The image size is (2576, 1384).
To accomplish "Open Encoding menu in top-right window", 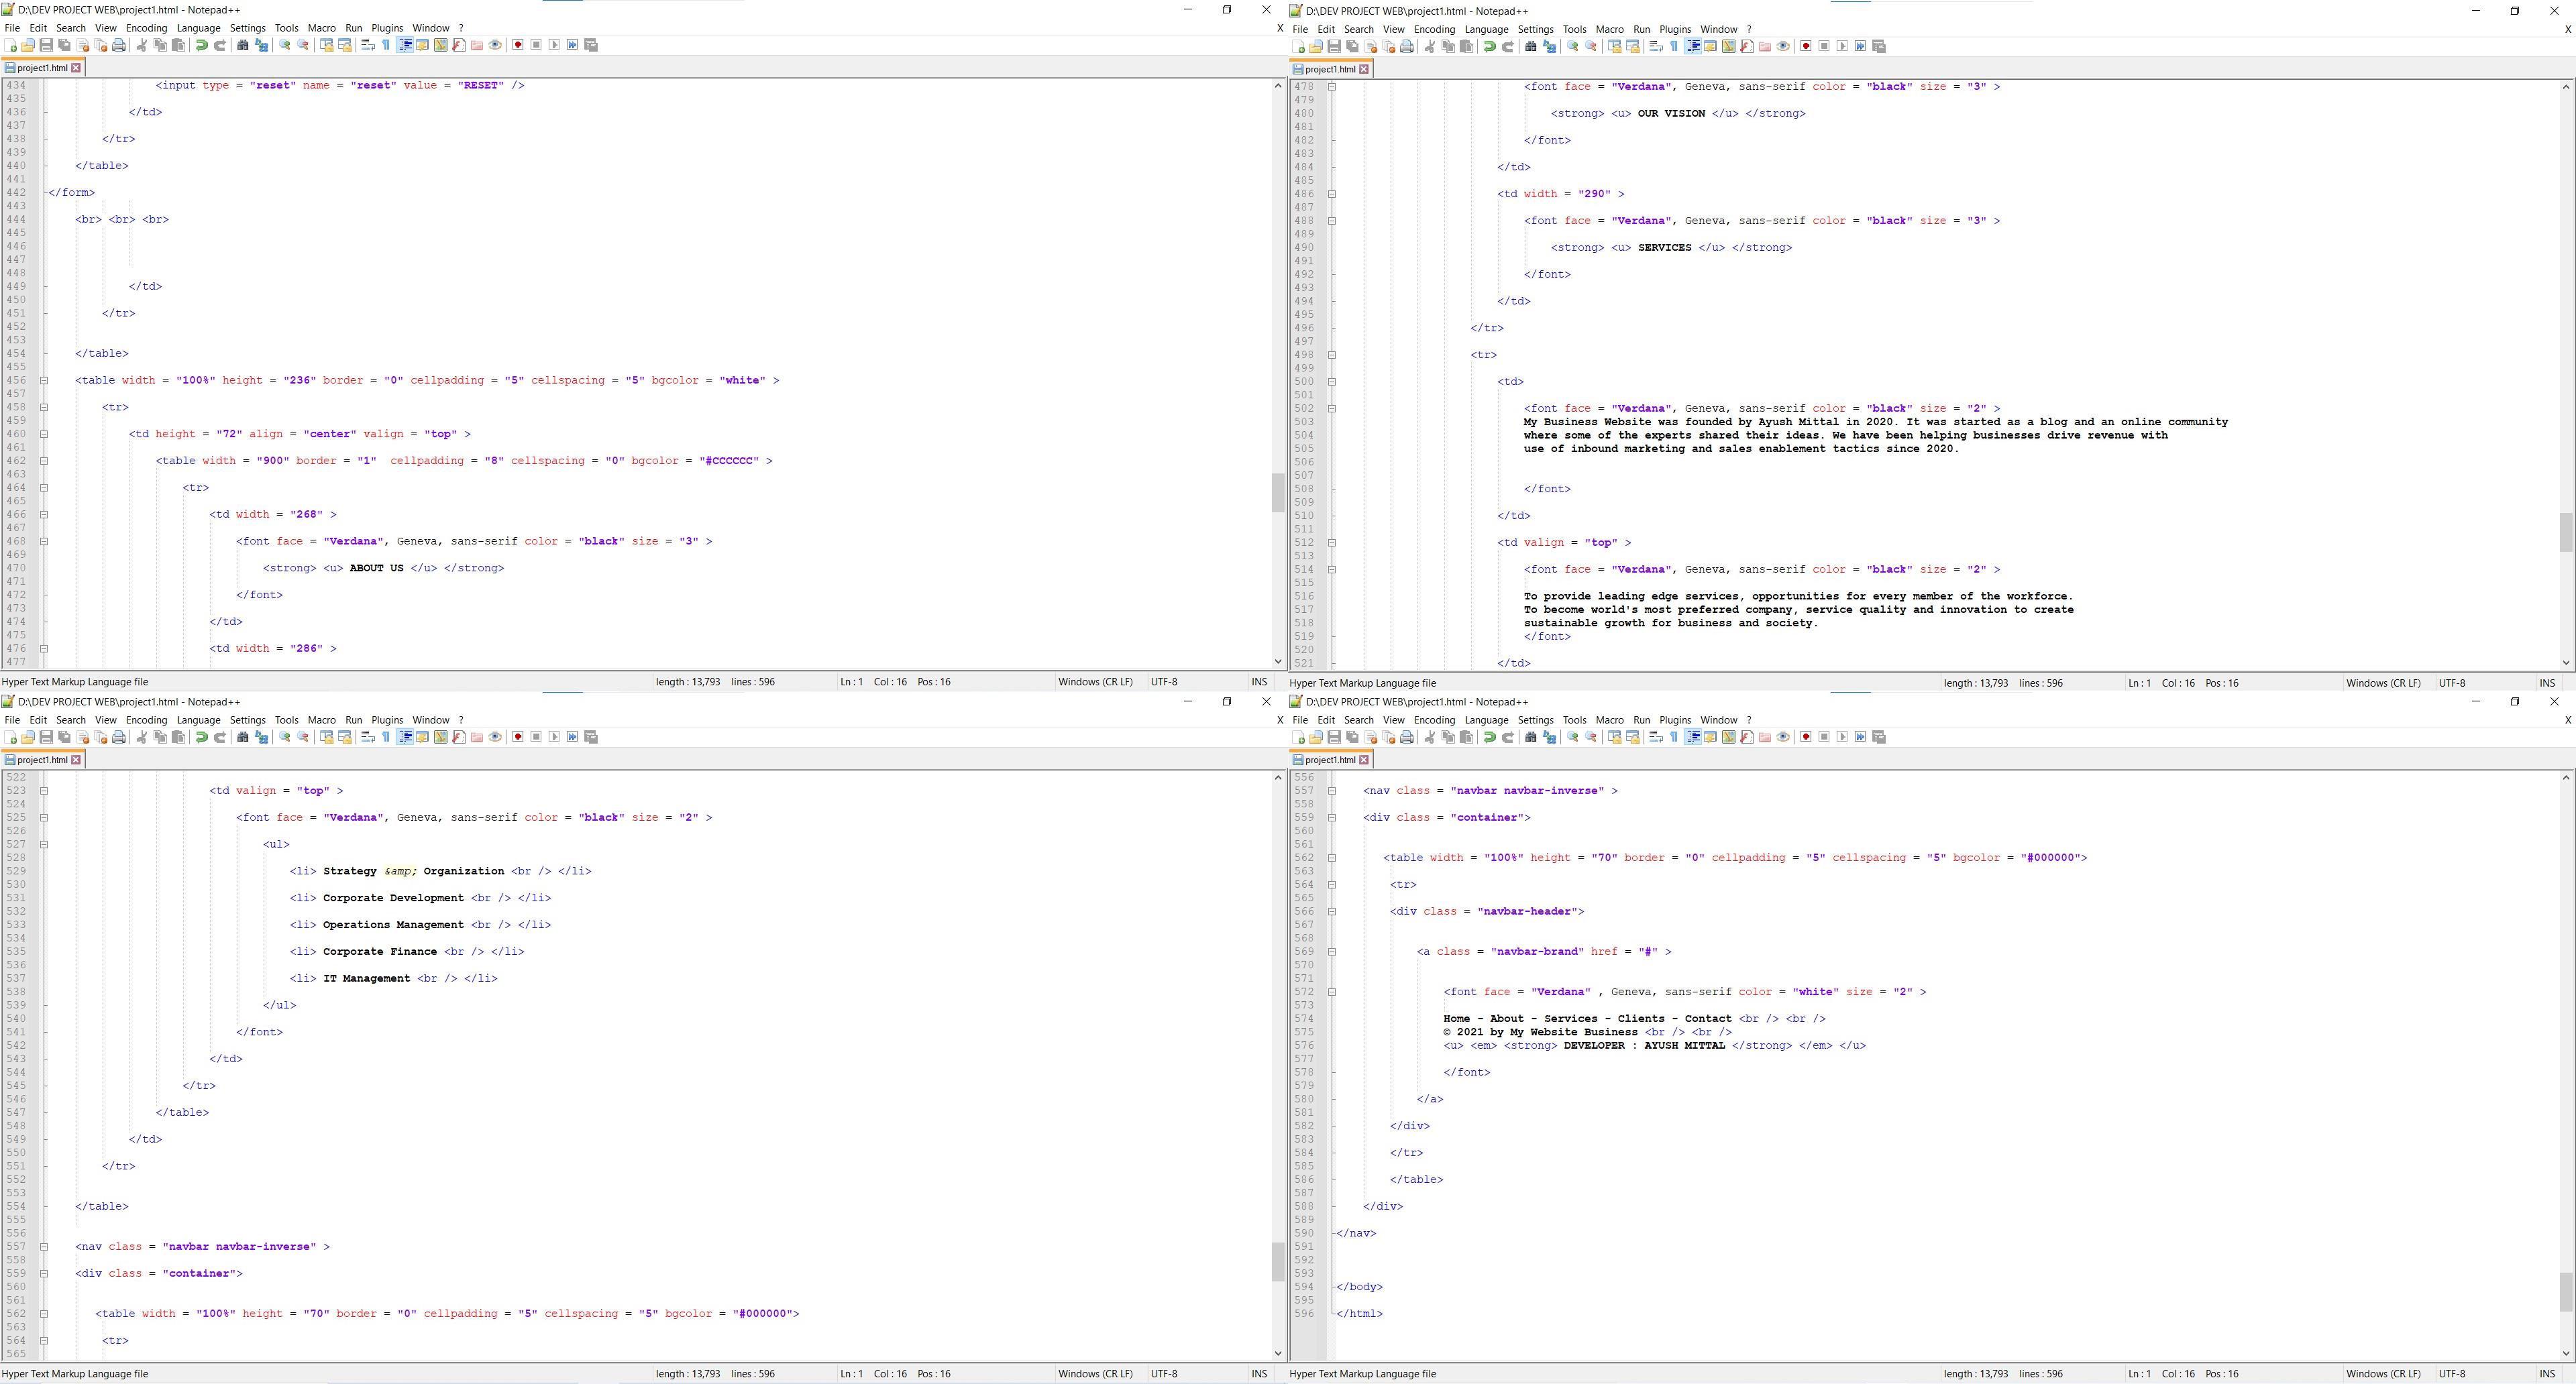I will pos(1434,29).
